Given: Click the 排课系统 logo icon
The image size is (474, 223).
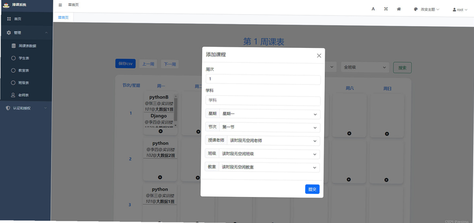Looking at the screenshot, I should point(6,5).
